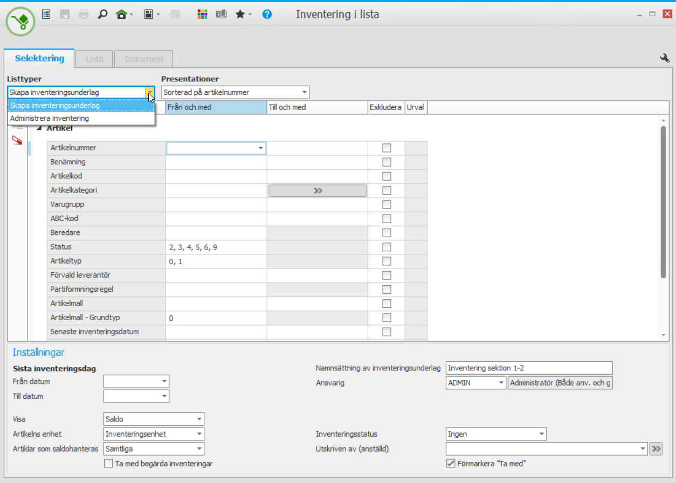
Task: Click the magnifying glass search icon
Action: click(102, 15)
